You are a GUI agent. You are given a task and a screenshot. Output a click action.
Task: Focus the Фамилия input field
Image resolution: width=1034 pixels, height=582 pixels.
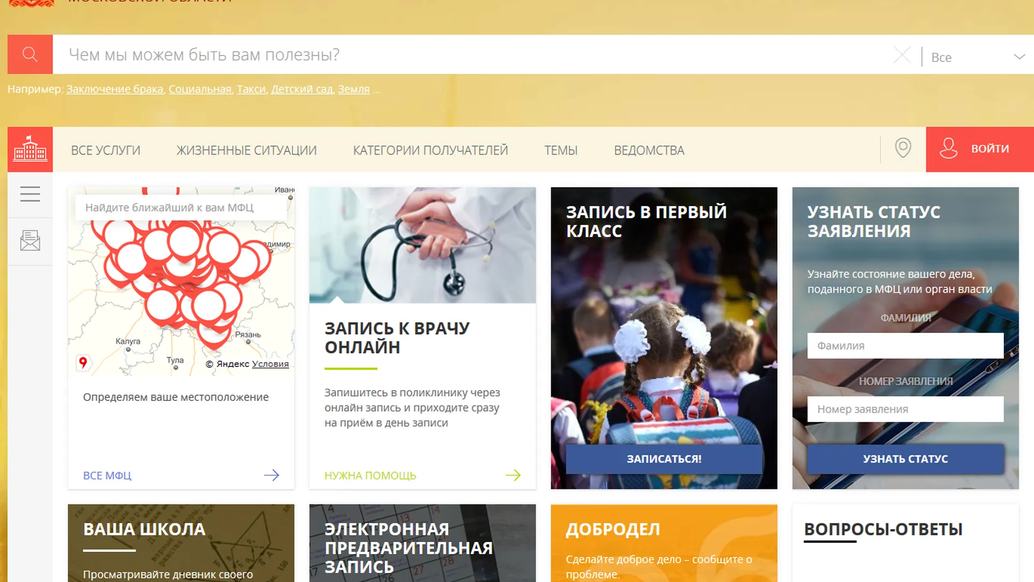click(905, 346)
